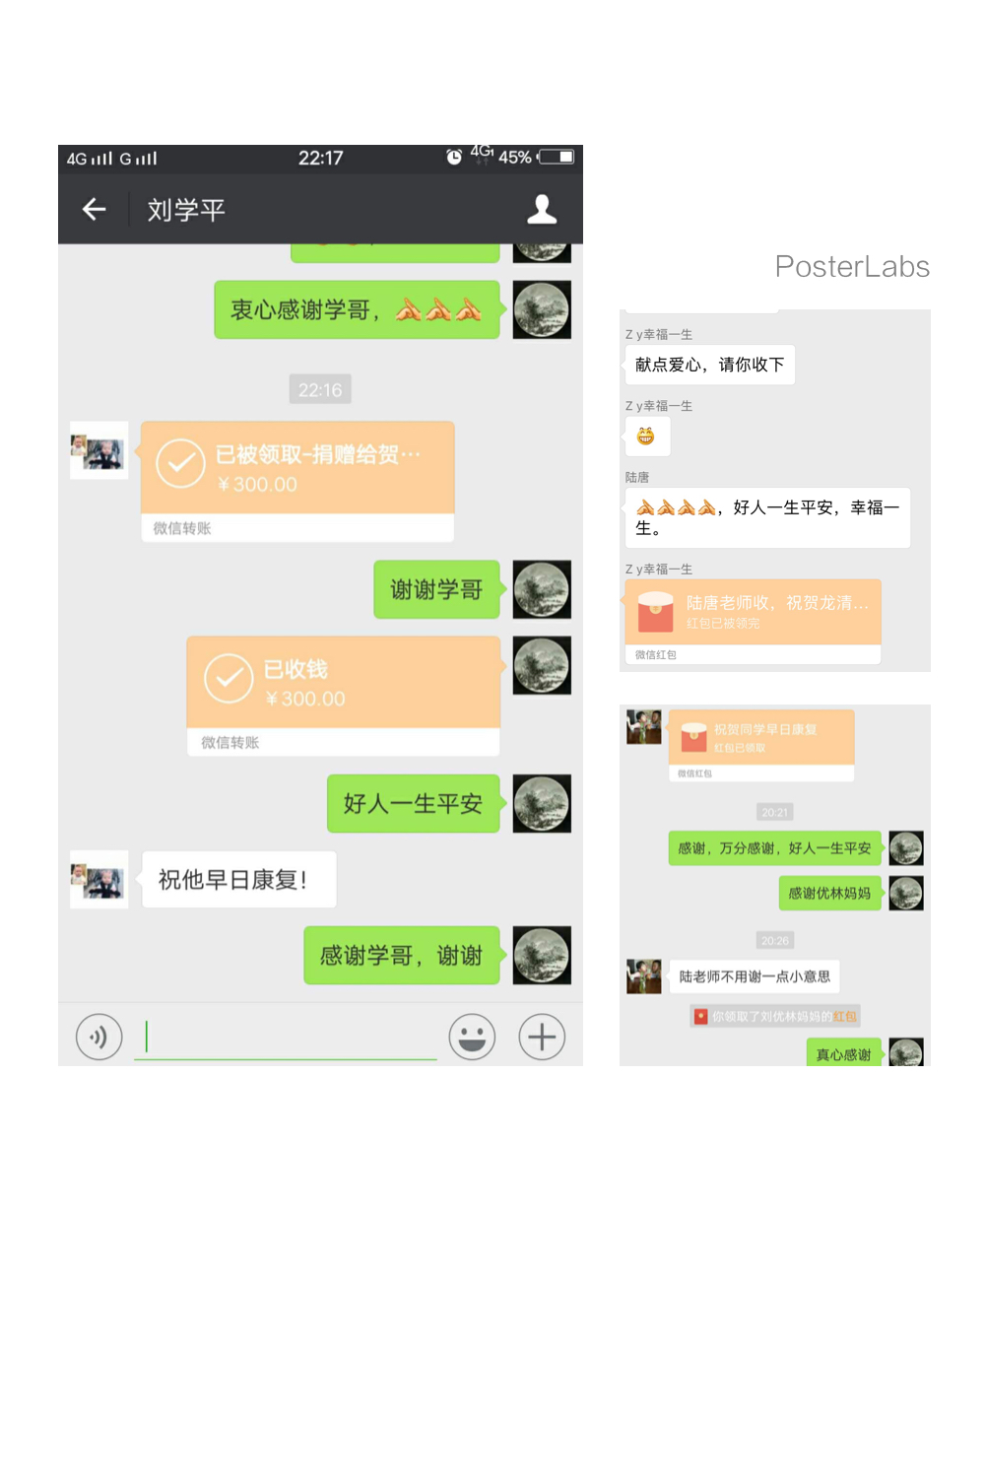Tap the 感谢优林妈妈 message bubble
Image resolution: width=985 pixels, height=1478 pixels.
point(830,894)
